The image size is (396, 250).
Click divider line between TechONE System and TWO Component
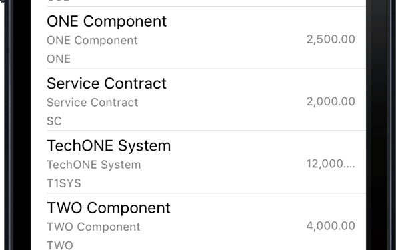(207, 193)
